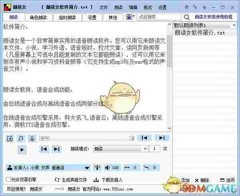Click 下载发音人 button
Viewport: 240px width, 196px height.
(x=108, y=180)
